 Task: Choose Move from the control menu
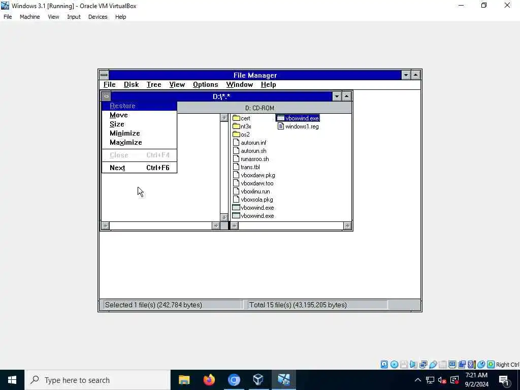pyautogui.click(x=139, y=115)
